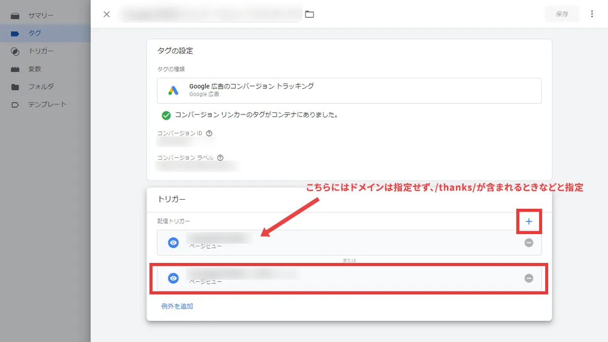Click the 保存 button to save the tag
The image size is (608, 342).
[x=562, y=14]
